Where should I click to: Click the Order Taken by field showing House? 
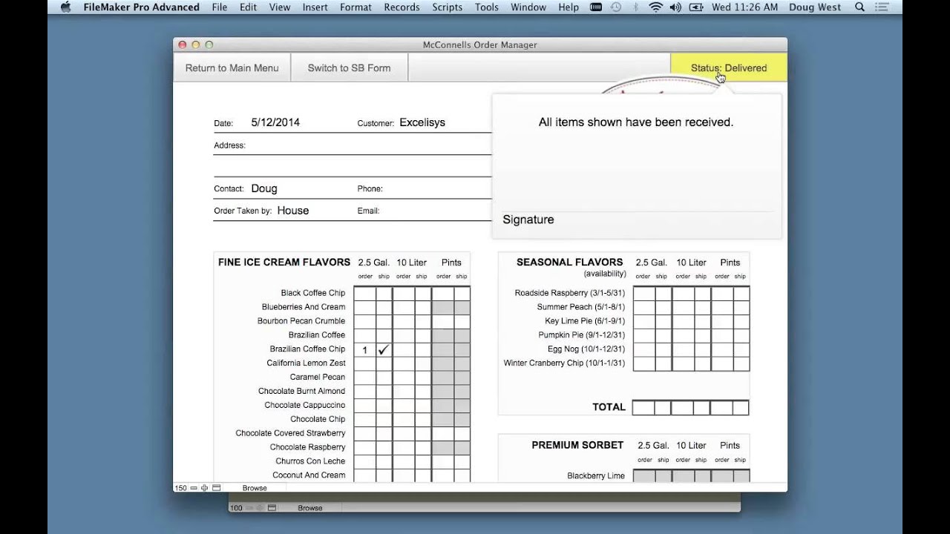pyautogui.click(x=293, y=211)
